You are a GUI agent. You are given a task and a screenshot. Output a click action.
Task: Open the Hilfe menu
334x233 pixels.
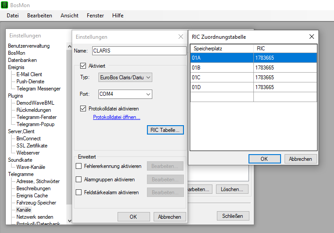(x=118, y=16)
